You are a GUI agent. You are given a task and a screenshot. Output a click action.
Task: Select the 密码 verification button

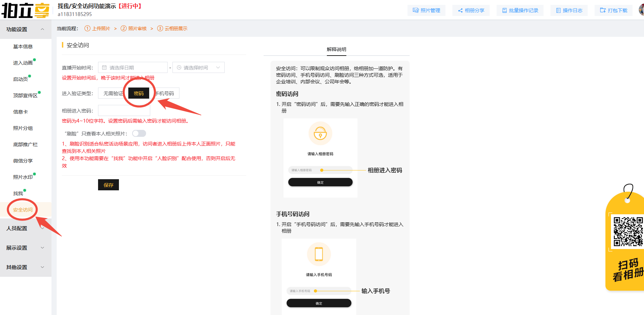[138, 93]
